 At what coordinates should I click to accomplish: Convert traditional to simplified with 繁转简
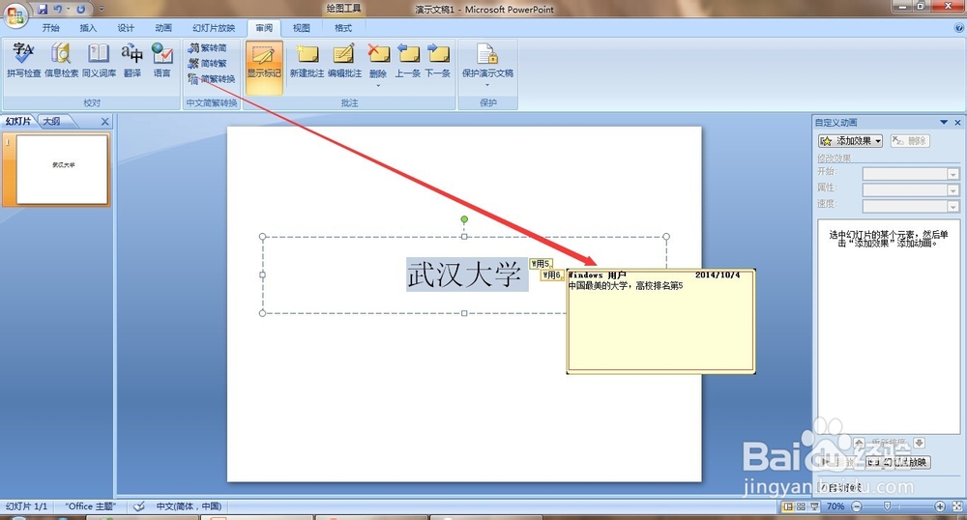[208, 47]
